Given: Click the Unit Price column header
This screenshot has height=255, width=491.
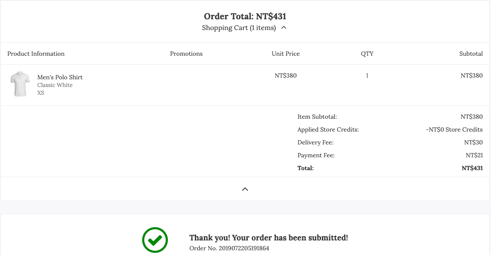Looking at the screenshot, I should click(x=285, y=54).
